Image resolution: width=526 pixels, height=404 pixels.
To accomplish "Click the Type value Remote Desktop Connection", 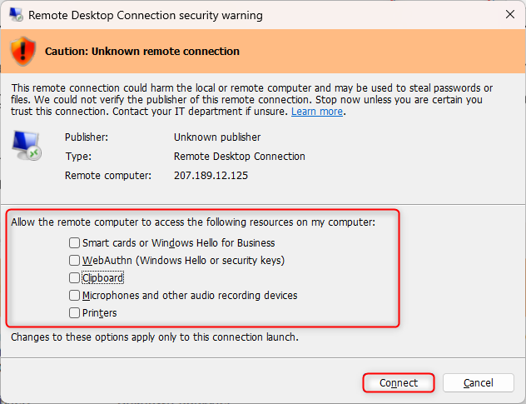I will pos(239,157).
